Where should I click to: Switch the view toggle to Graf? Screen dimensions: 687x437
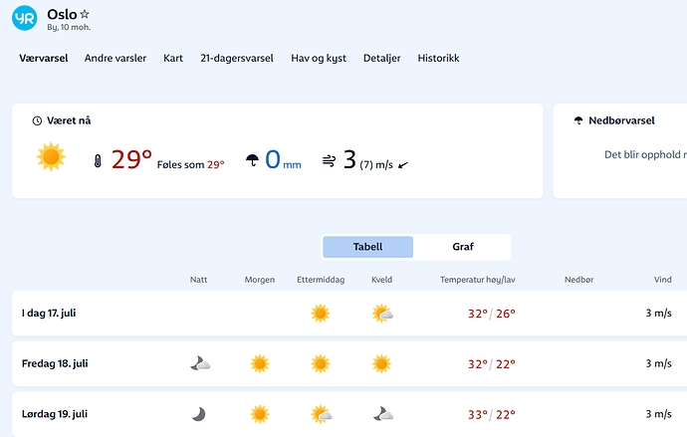tap(462, 247)
